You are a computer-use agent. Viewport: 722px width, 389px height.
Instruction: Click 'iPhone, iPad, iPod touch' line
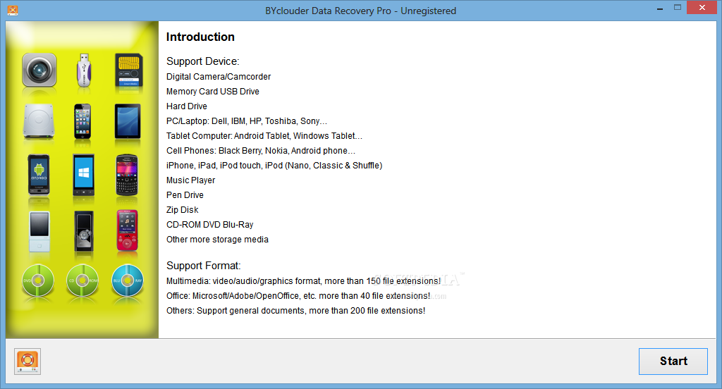click(x=274, y=166)
